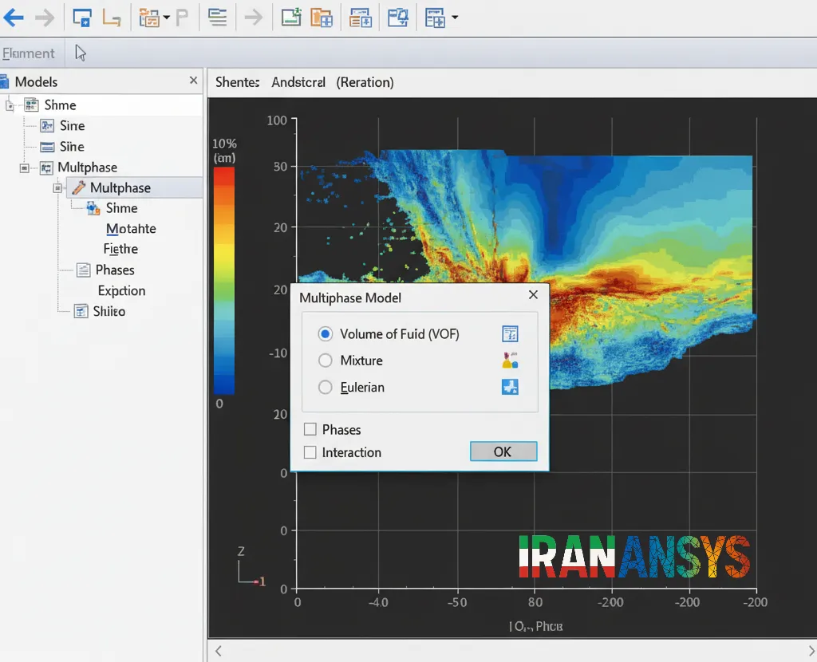Close the Models panel
Screen dimensions: 817x662
click(x=193, y=81)
